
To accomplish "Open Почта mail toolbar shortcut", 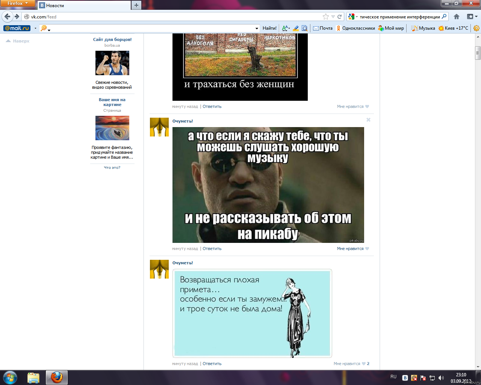I will (323, 28).
